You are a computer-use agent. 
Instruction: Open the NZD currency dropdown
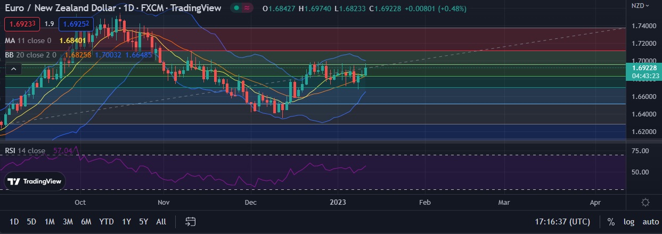point(639,6)
